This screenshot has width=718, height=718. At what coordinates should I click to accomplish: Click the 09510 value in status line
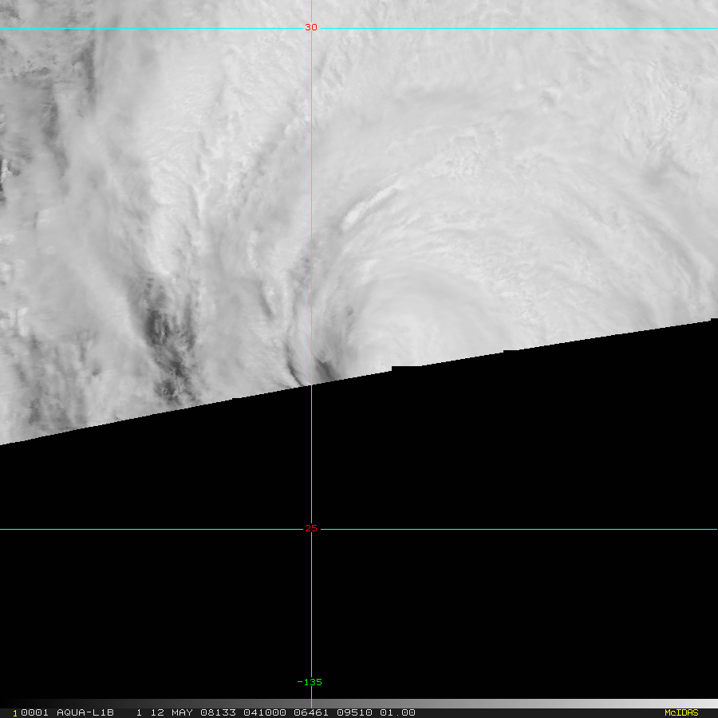click(x=354, y=712)
